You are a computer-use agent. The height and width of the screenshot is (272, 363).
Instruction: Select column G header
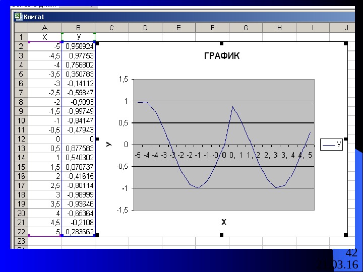(x=246, y=28)
